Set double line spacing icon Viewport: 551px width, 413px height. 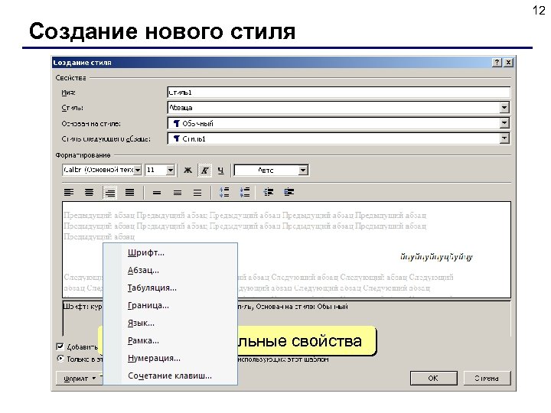pyautogui.click(x=197, y=193)
